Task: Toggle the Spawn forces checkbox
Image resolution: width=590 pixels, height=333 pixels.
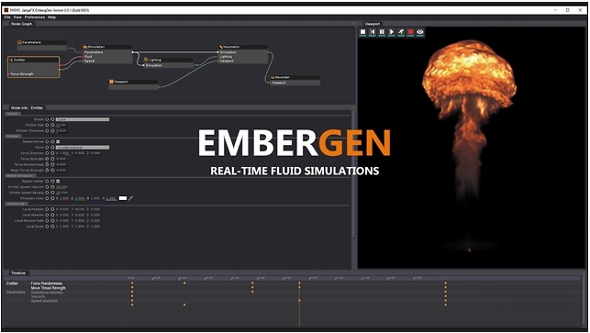Action: click(x=58, y=142)
